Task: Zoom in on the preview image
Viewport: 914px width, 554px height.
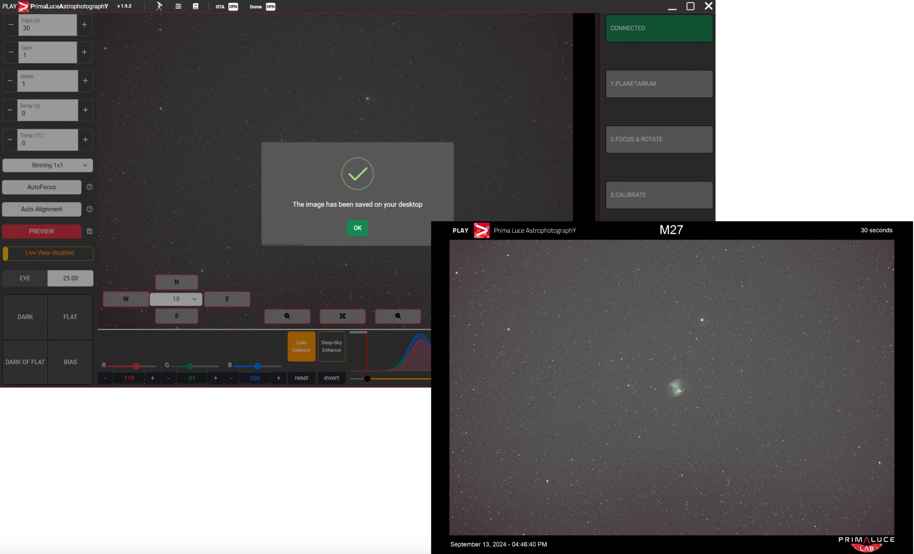Action: [287, 316]
